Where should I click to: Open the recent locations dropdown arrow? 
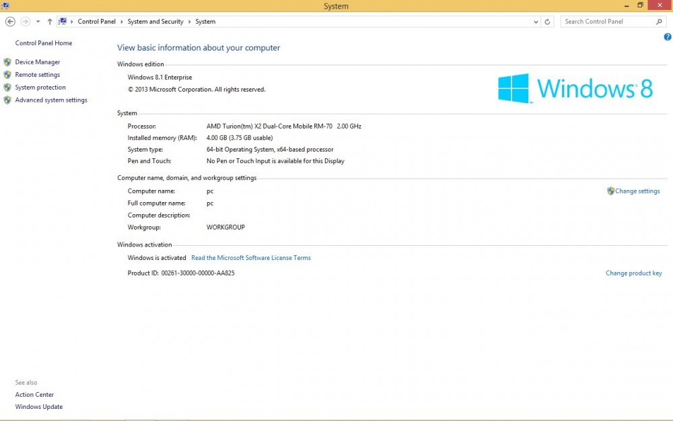coord(38,22)
